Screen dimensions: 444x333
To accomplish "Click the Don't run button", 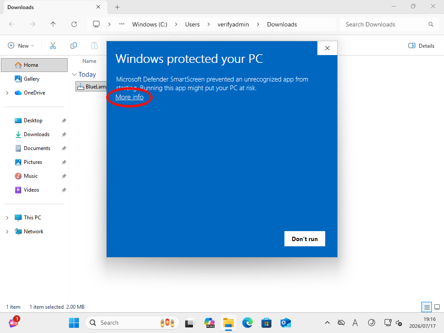I will (305, 239).
